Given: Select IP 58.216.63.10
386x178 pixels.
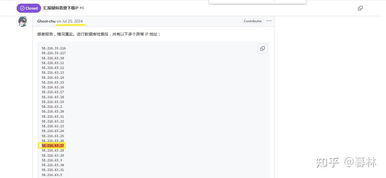Looking at the screenshot, I should click(x=53, y=58).
